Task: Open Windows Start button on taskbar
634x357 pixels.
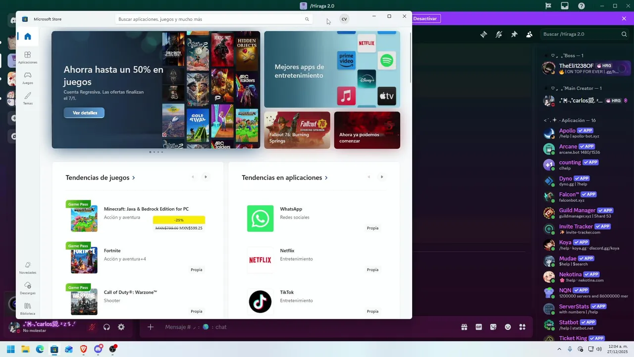Action: [10, 349]
